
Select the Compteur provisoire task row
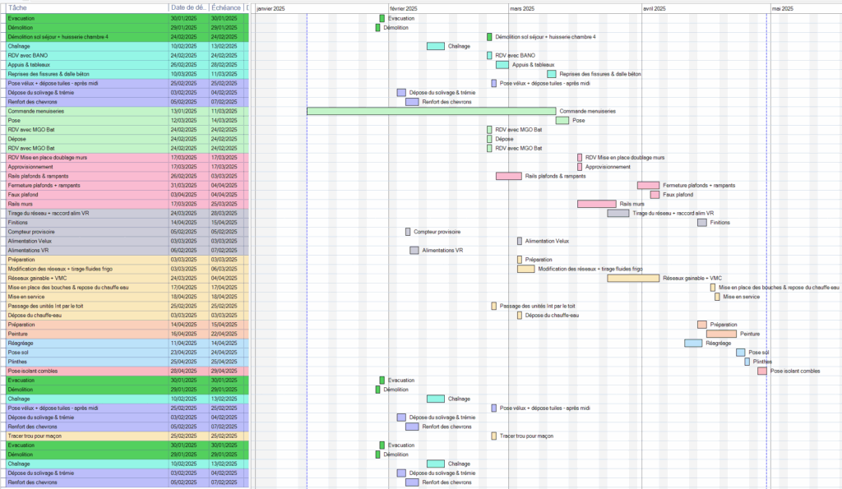tap(127, 232)
